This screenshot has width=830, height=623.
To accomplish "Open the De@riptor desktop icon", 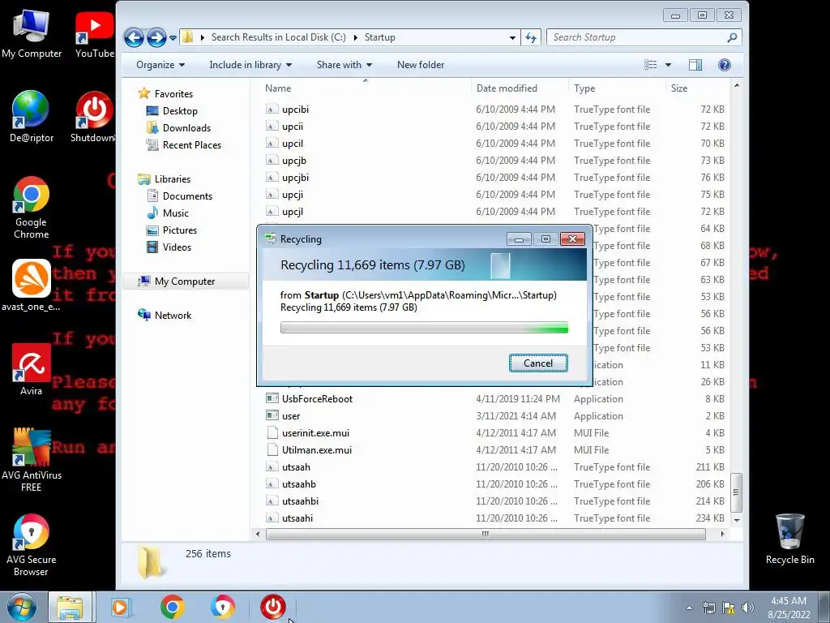I will (32, 117).
